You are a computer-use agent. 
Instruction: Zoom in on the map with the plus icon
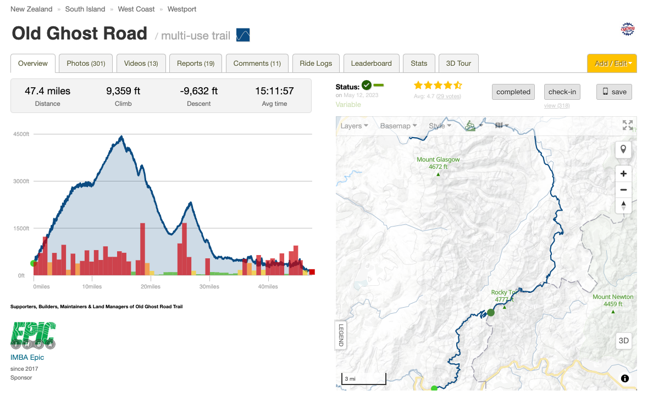[623, 173]
